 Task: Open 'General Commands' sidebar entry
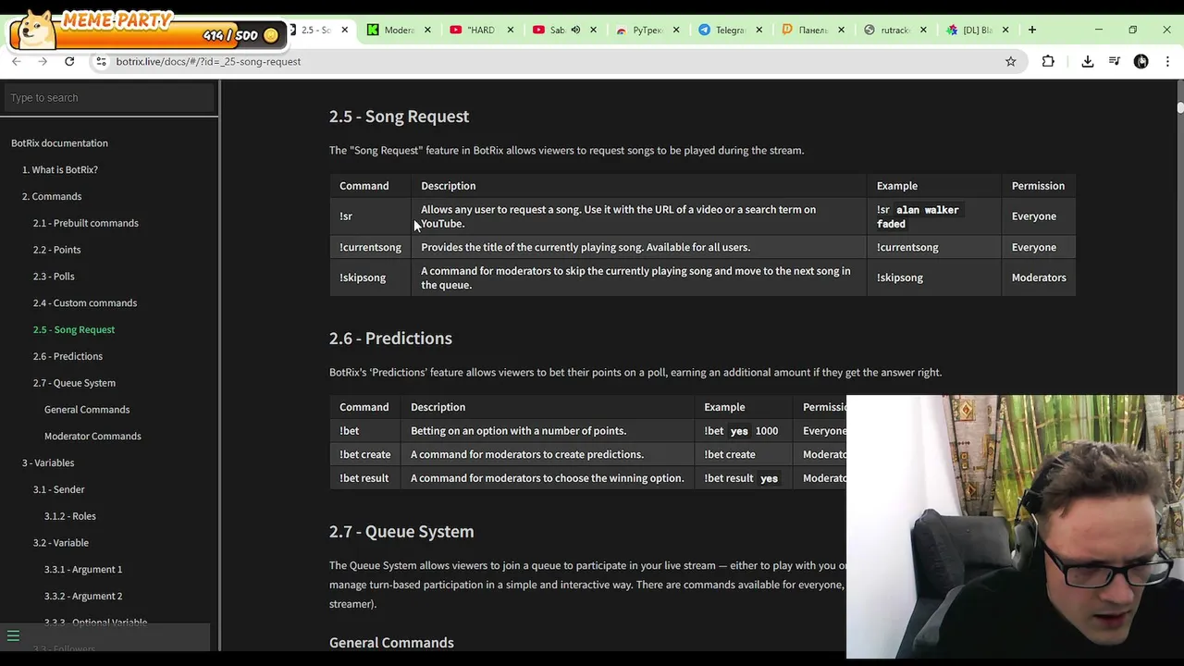(x=87, y=410)
